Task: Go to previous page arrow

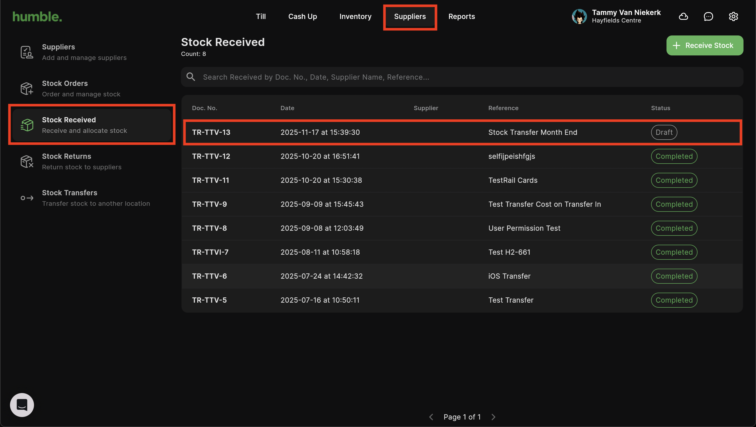Action: coord(431,417)
